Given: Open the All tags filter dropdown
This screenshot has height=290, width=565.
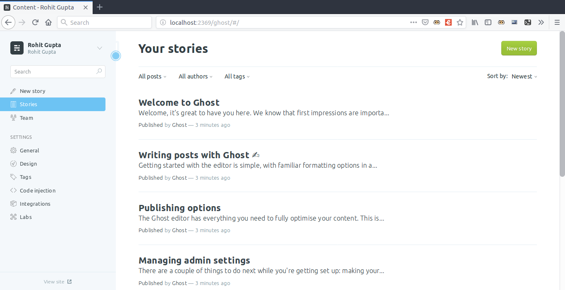Looking at the screenshot, I should (237, 76).
